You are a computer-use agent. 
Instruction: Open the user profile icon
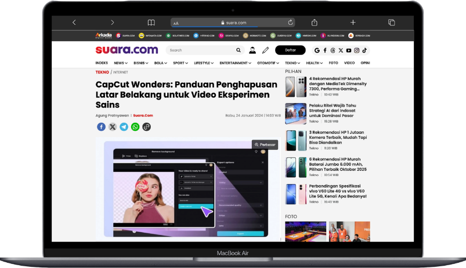[252, 50]
